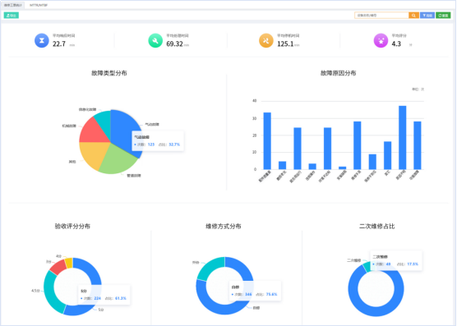The width and height of the screenshot is (457, 326).
Task: Click the purple star average rating icon
Action: pyautogui.click(x=381, y=40)
